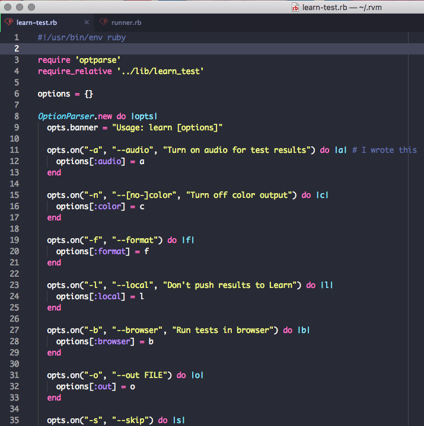Click the "# I wrote this" comment
This screenshot has height=426, width=424.
[x=384, y=150]
